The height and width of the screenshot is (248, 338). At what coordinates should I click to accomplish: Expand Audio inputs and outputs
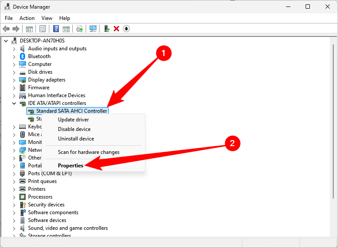click(14, 49)
